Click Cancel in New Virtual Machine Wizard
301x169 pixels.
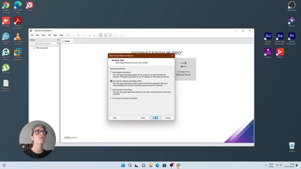tap(168, 118)
